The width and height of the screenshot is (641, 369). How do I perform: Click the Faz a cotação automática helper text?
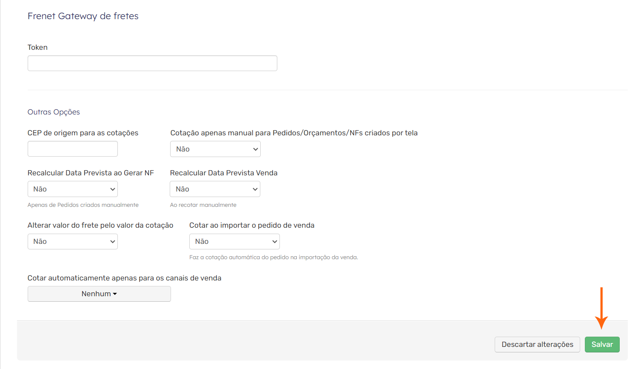point(273,257)
